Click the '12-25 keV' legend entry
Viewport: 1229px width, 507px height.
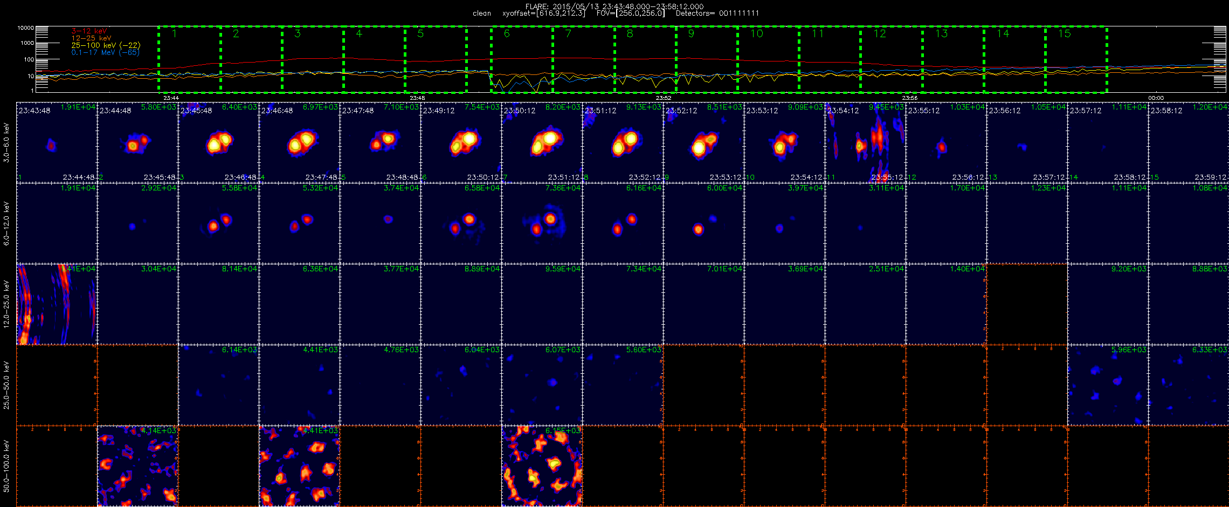pyautogui.click(x=91, y=38)
